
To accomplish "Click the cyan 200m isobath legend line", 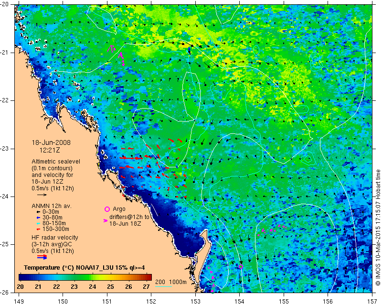I will (x=163, y=286).
